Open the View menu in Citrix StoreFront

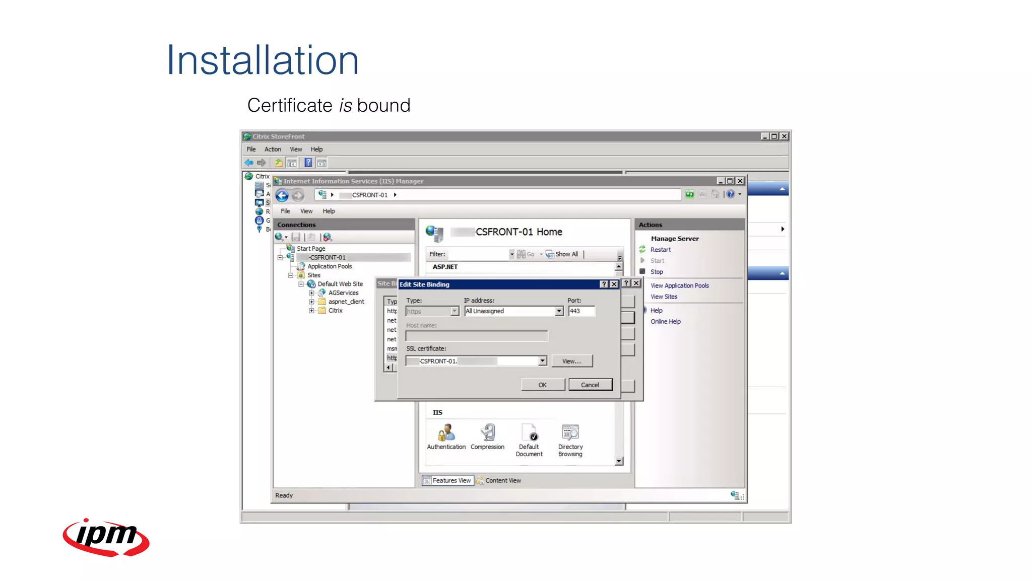(296, 150)
